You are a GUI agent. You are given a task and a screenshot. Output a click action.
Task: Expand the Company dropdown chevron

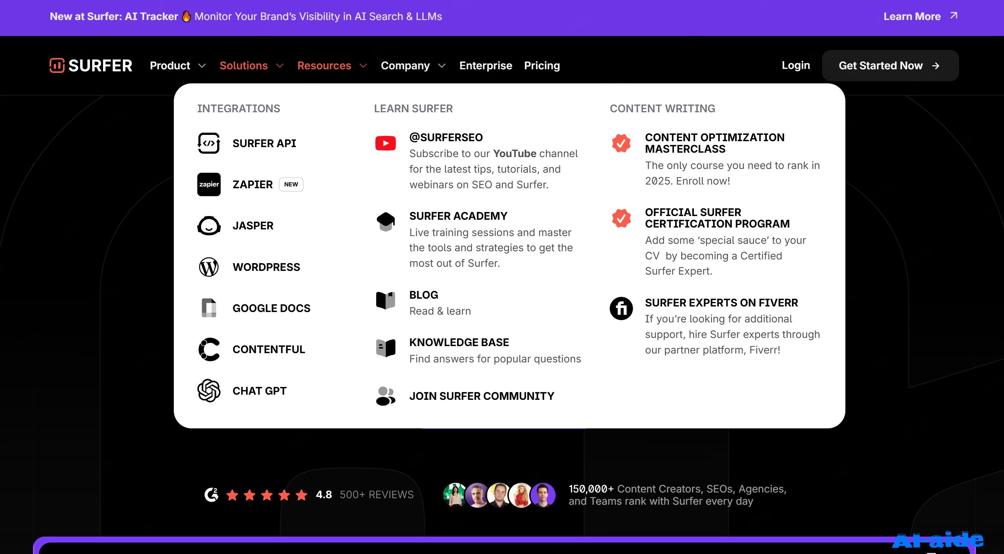(441, 66)
